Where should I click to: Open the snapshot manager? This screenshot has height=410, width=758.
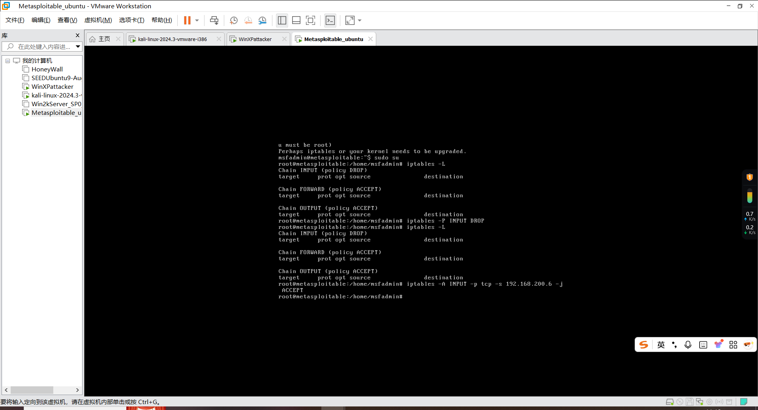[263, 20]
